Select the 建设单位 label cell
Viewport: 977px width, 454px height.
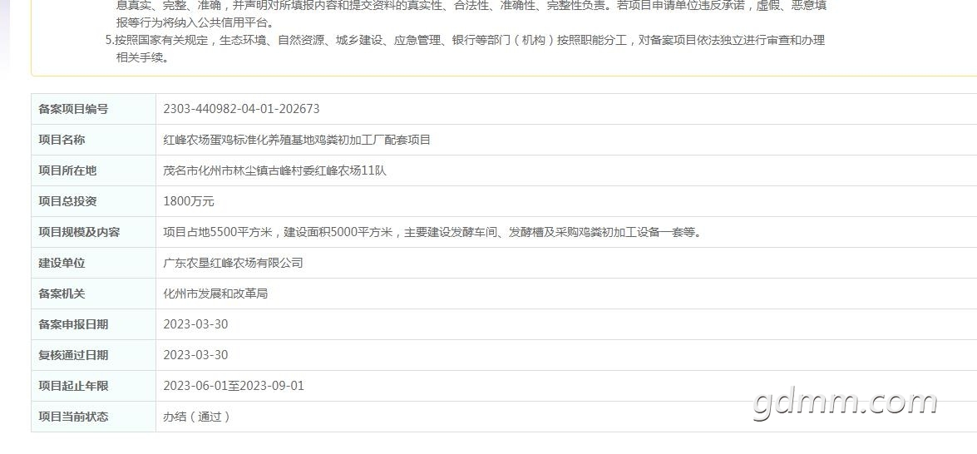pos(93,263)
